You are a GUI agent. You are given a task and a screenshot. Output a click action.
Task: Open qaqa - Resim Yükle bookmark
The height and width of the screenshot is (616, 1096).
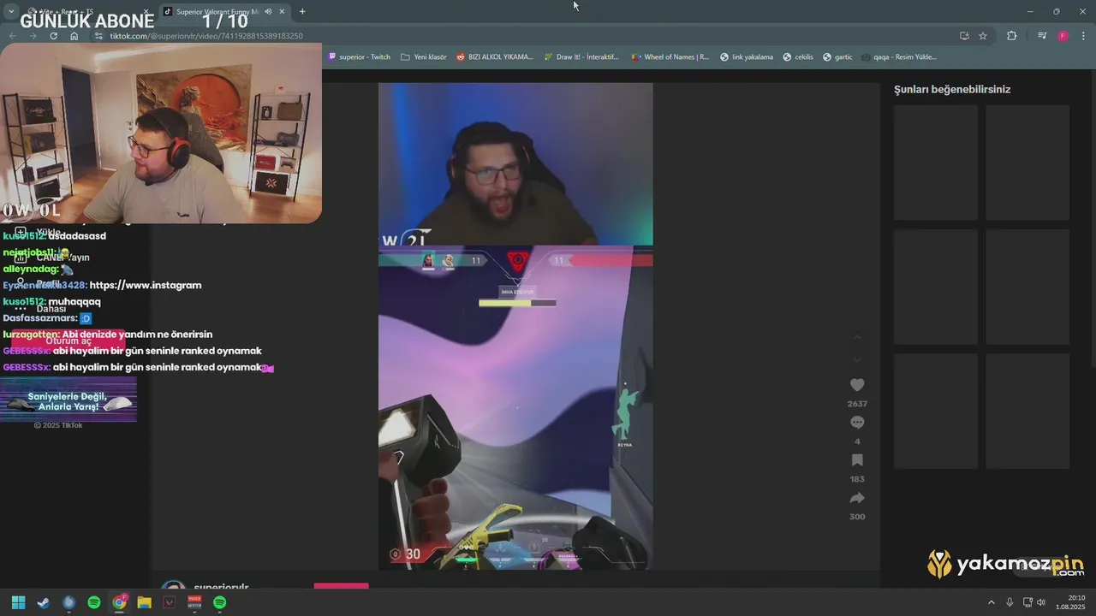click(x=899, y=57)
